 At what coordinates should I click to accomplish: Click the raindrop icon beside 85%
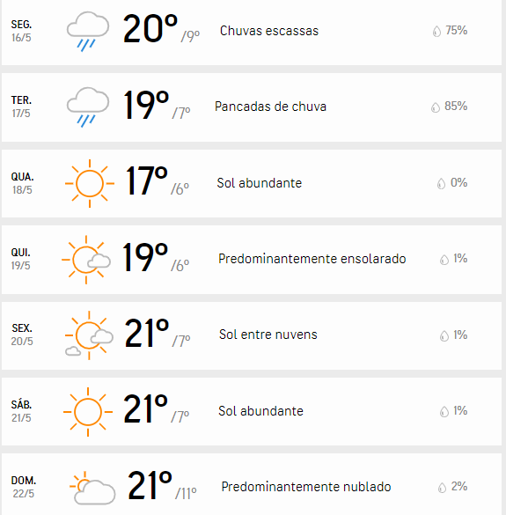pyautogui.click(x=436, y=107)
